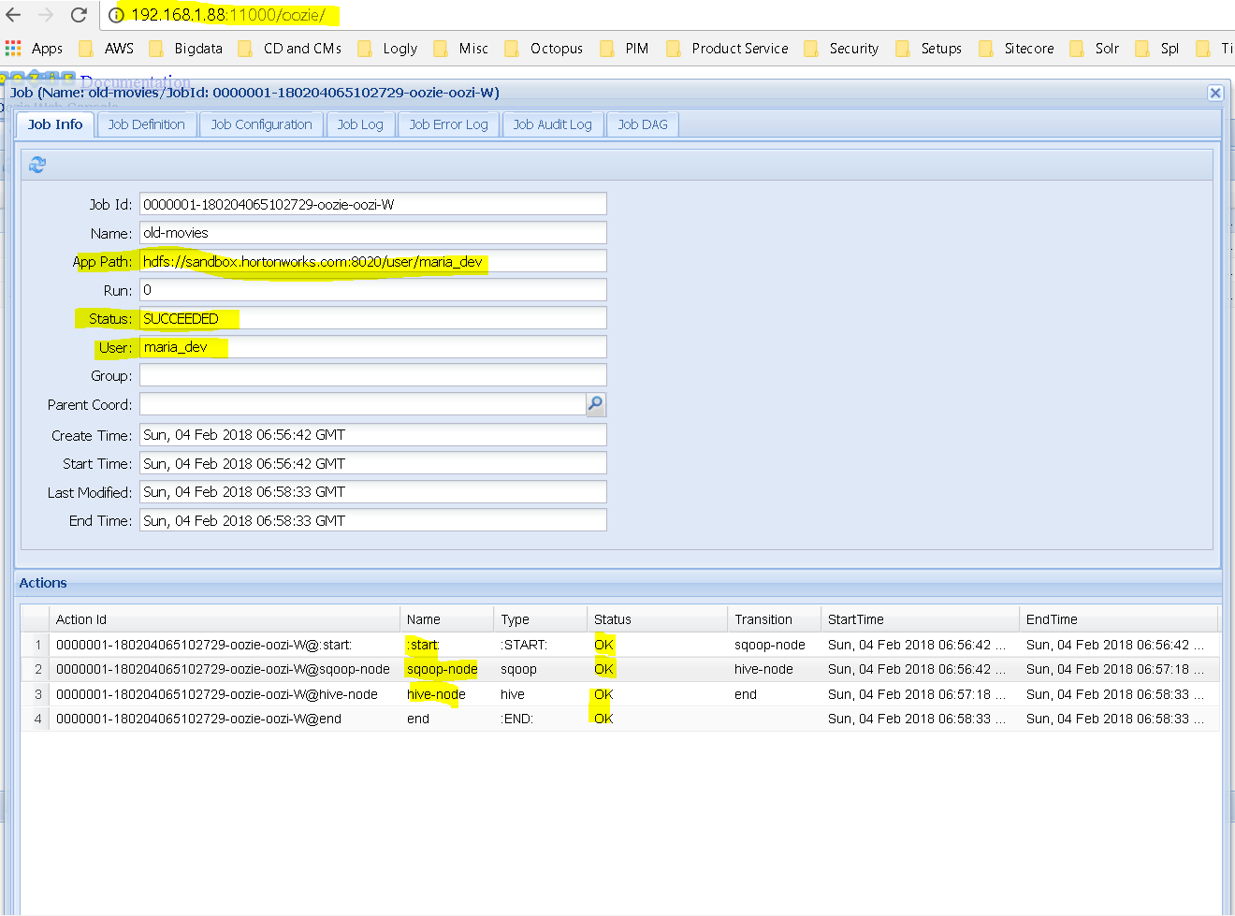
Task: Switch to the Job Configuration tab
Action: [x=262, y=124]
